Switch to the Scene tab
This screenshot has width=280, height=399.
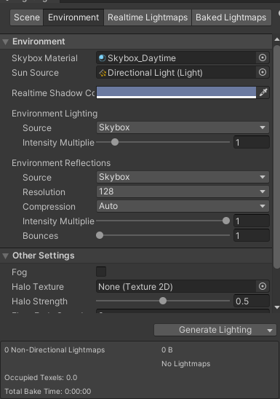coord(27,17)
